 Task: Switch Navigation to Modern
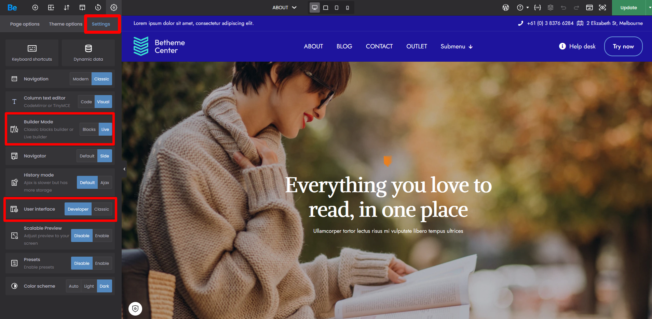point(81,79)
